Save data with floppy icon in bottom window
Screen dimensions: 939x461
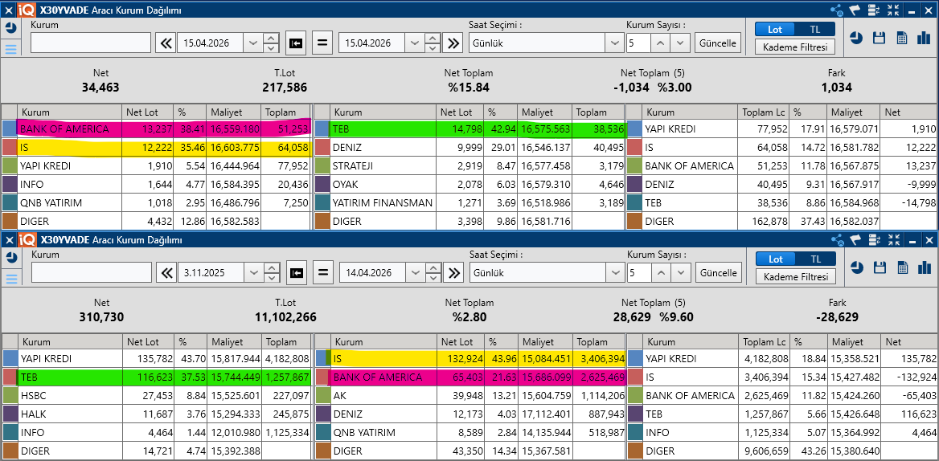(x=880, y=268)
